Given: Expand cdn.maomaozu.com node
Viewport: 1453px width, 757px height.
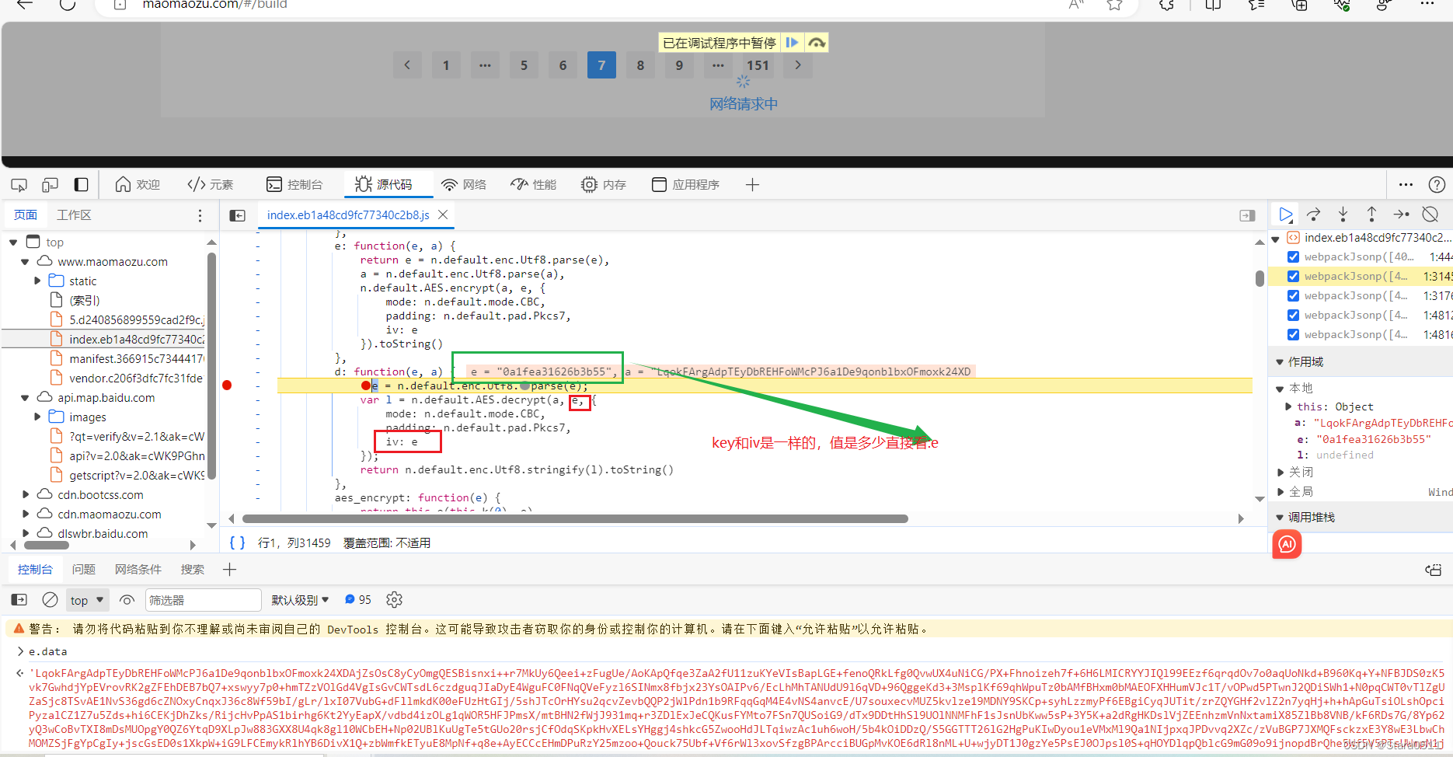Looking at the screenshot, I should pyautogui.click(x=25, y=515).
